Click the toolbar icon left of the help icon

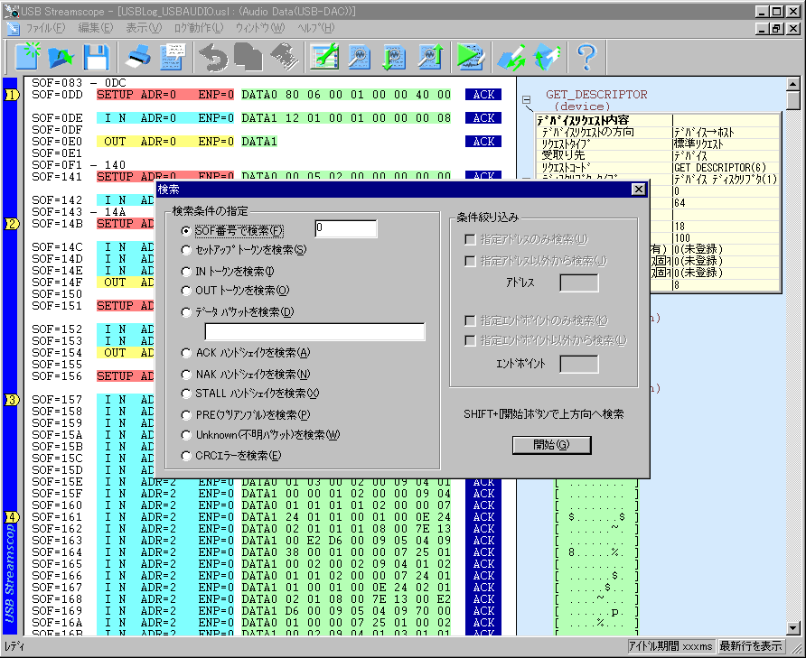[547, 57]
